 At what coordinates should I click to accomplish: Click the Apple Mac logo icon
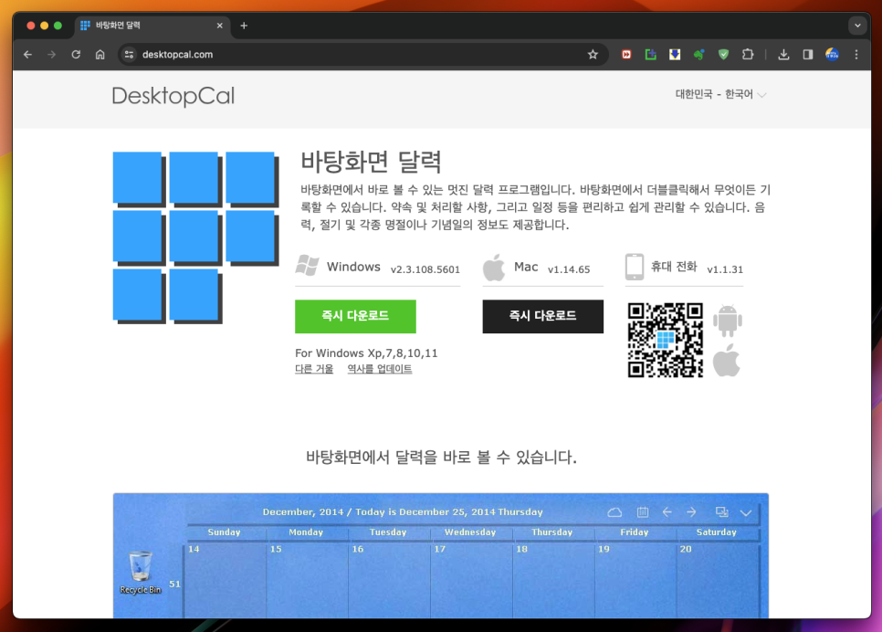pos(494,267)
